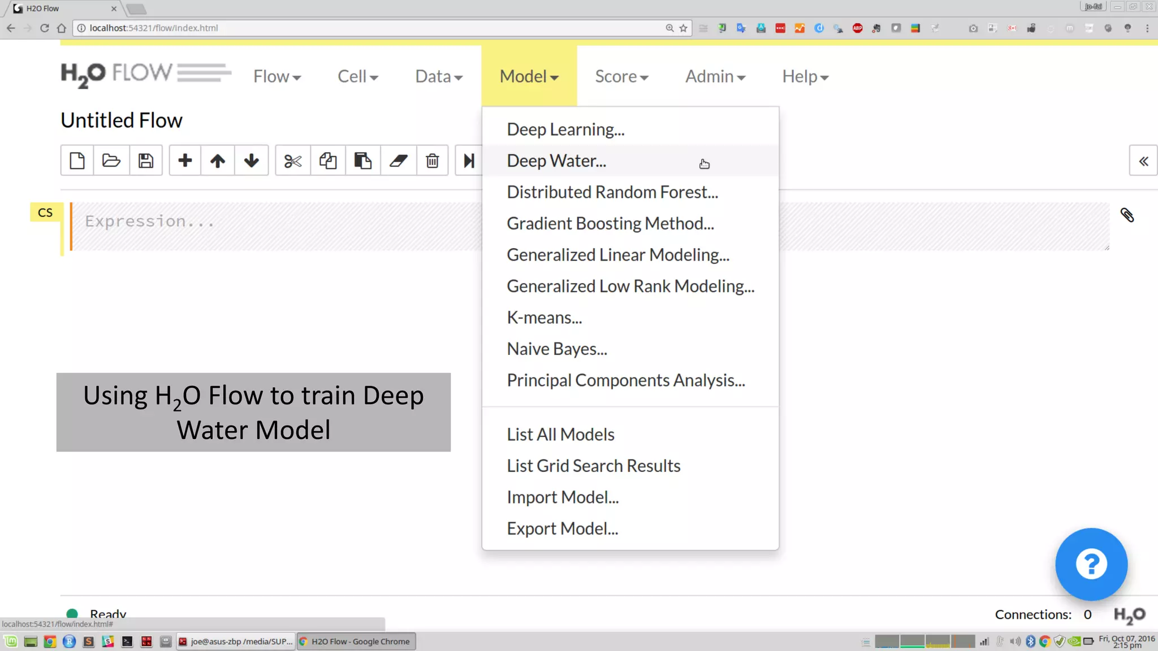Collapse sidebar with double chevron button
The height and width of the screenshot is (651, 1158).
(x=1143, y=161)
